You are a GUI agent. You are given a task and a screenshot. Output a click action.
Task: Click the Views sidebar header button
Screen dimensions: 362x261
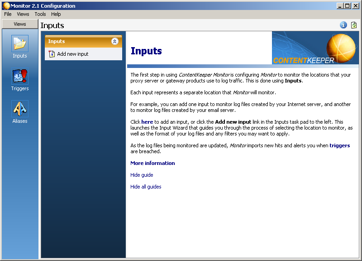(20, 24)
